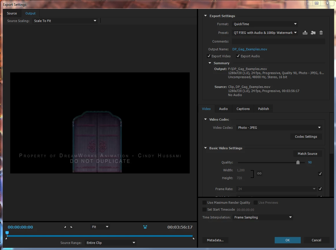Select the Video tab
This screenshot has height=250, width=336.
206,109
